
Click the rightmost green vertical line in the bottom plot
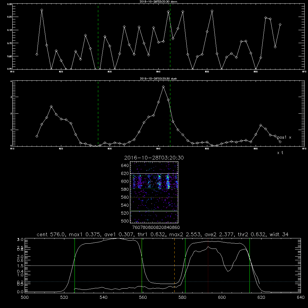(250, 265)
